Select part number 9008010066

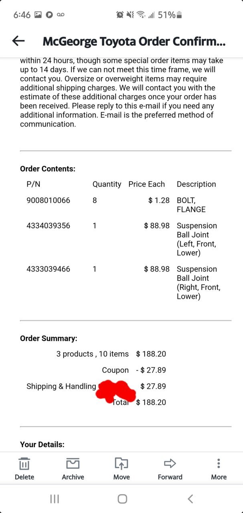pyautogui.click(x=48, y=200)
